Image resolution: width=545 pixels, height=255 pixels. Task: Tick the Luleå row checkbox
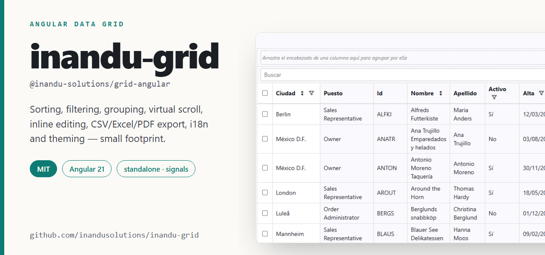pyautogui.click(x=265, y=213)
